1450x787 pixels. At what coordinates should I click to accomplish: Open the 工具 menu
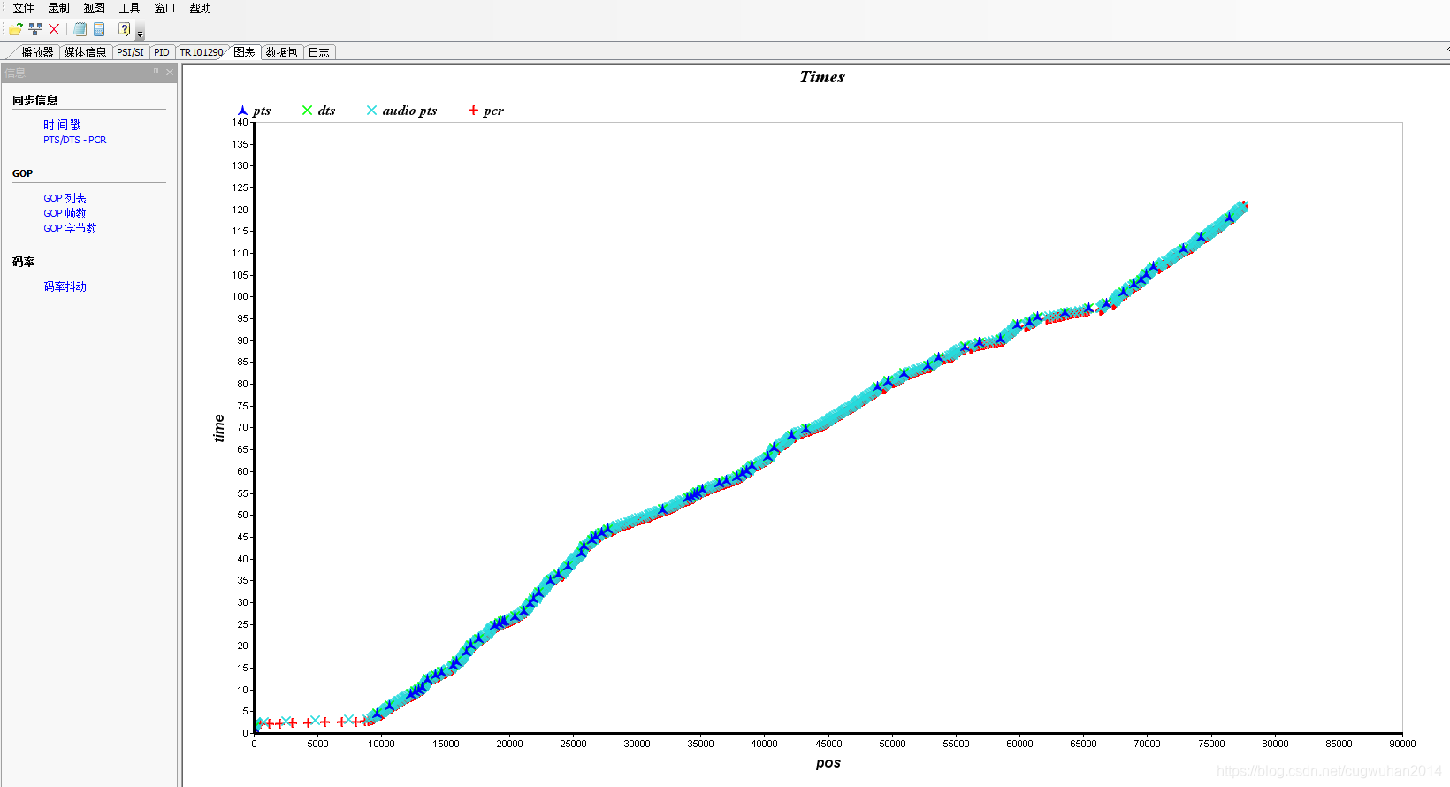pyautogui.click(x=129, y=8)
